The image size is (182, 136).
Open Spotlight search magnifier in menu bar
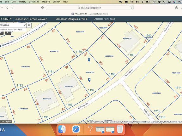click(164, 2)
